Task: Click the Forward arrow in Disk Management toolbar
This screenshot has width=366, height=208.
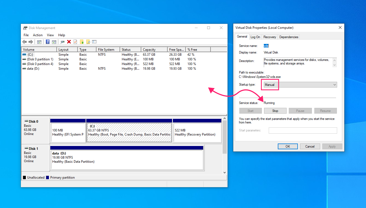Action: coord(31,42)
